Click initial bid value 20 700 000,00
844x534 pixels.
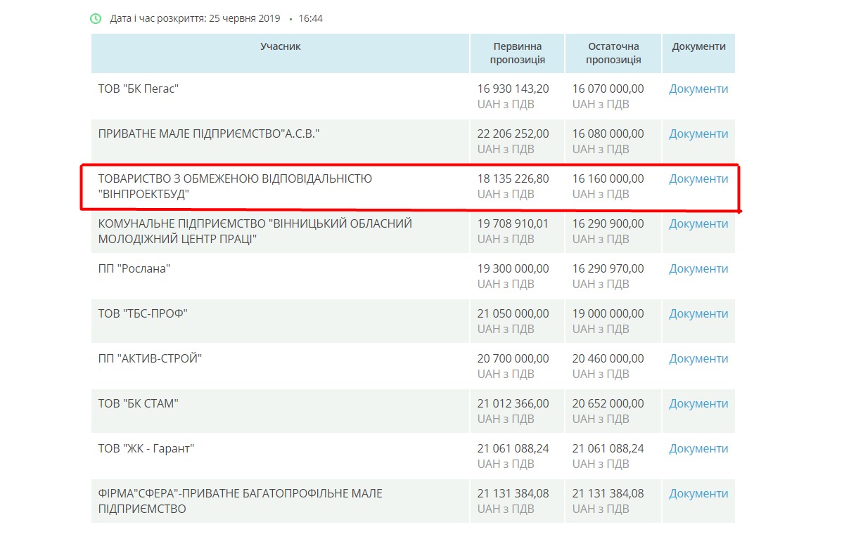513,359
